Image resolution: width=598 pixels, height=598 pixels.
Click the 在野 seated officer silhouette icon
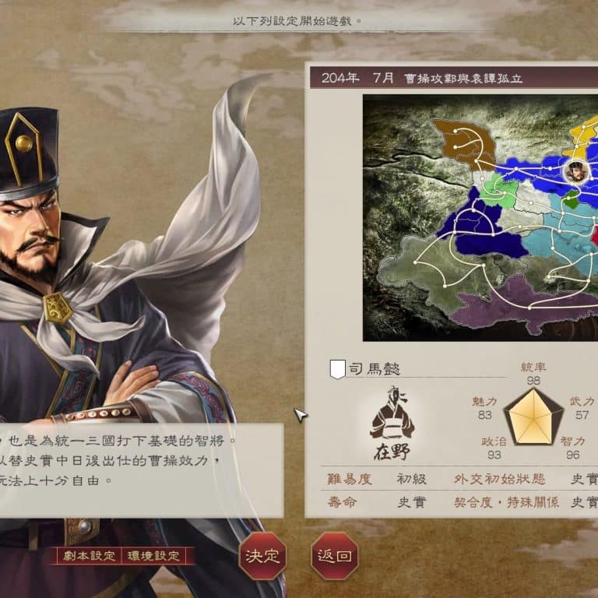coord(392,413)
